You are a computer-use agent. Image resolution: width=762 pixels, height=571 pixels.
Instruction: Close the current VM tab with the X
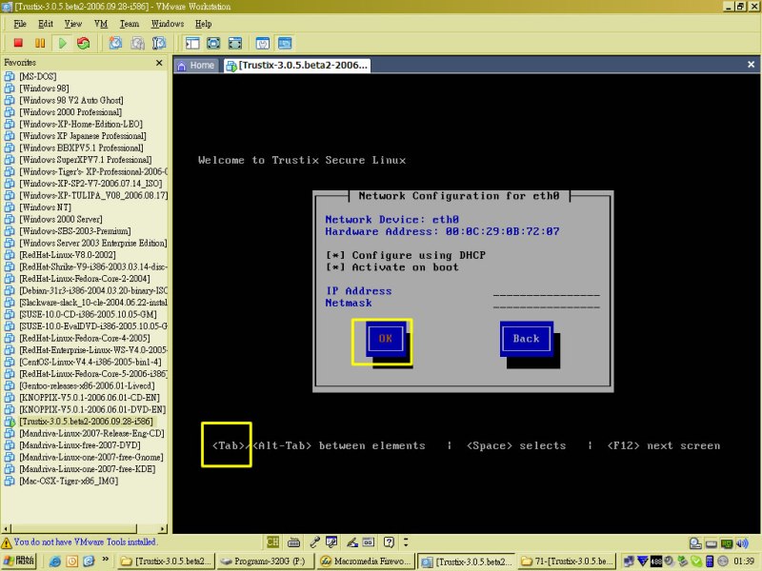751,64
